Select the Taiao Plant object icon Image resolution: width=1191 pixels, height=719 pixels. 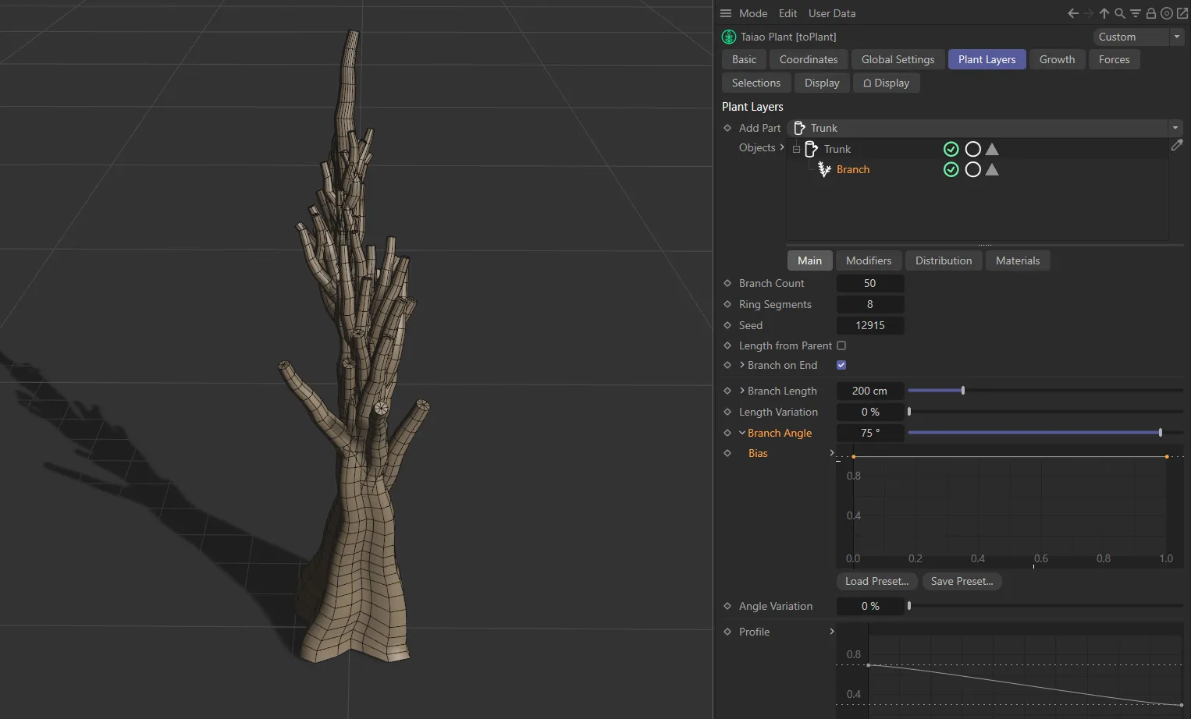[728, 37]
